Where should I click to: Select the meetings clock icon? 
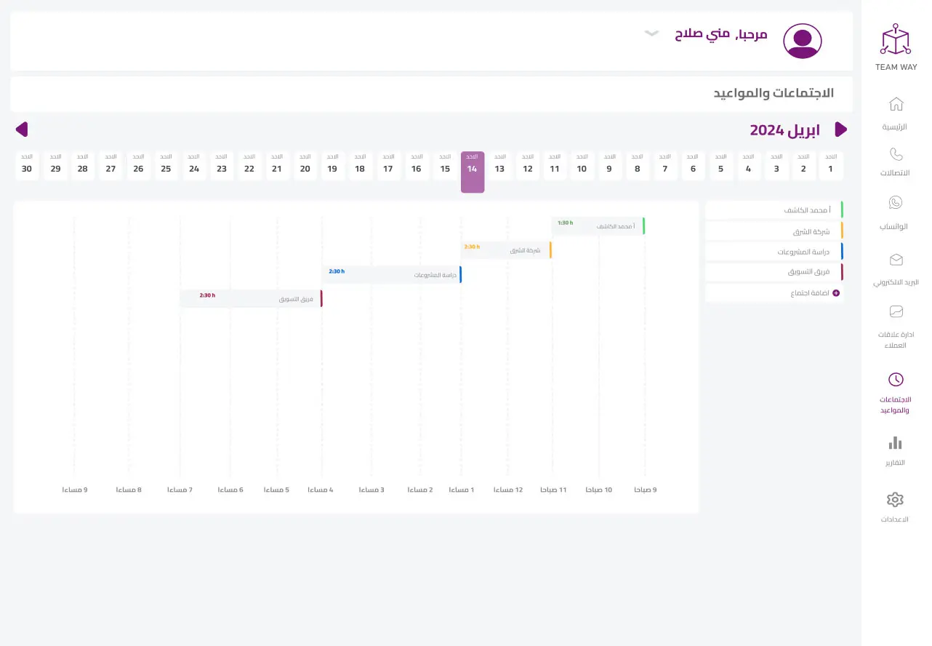point(896,379)
